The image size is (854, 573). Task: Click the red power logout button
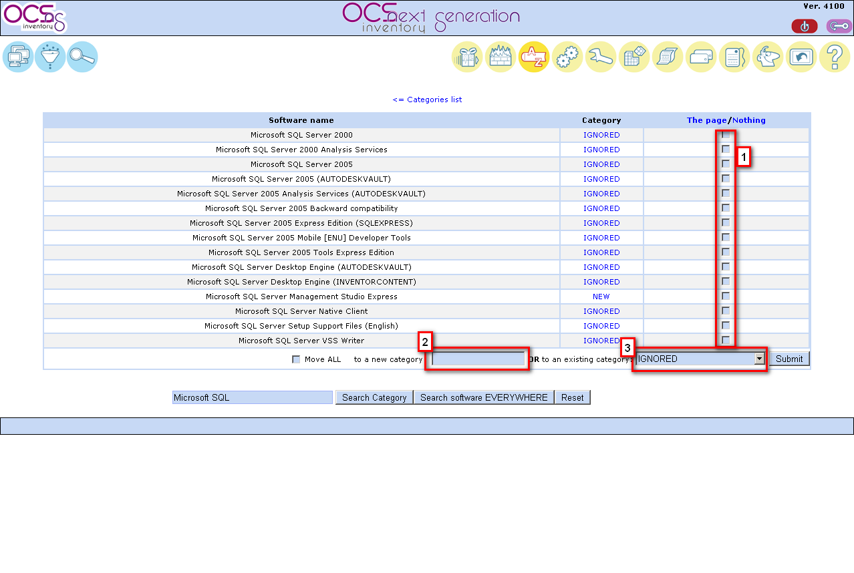(x=805, y=26)
